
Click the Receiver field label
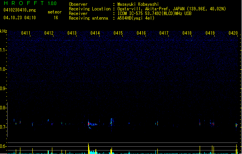click(x=78, y=13)
